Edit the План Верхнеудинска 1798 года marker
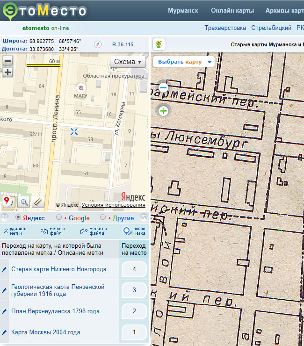The image size is (304, 346). click(4, 311)
